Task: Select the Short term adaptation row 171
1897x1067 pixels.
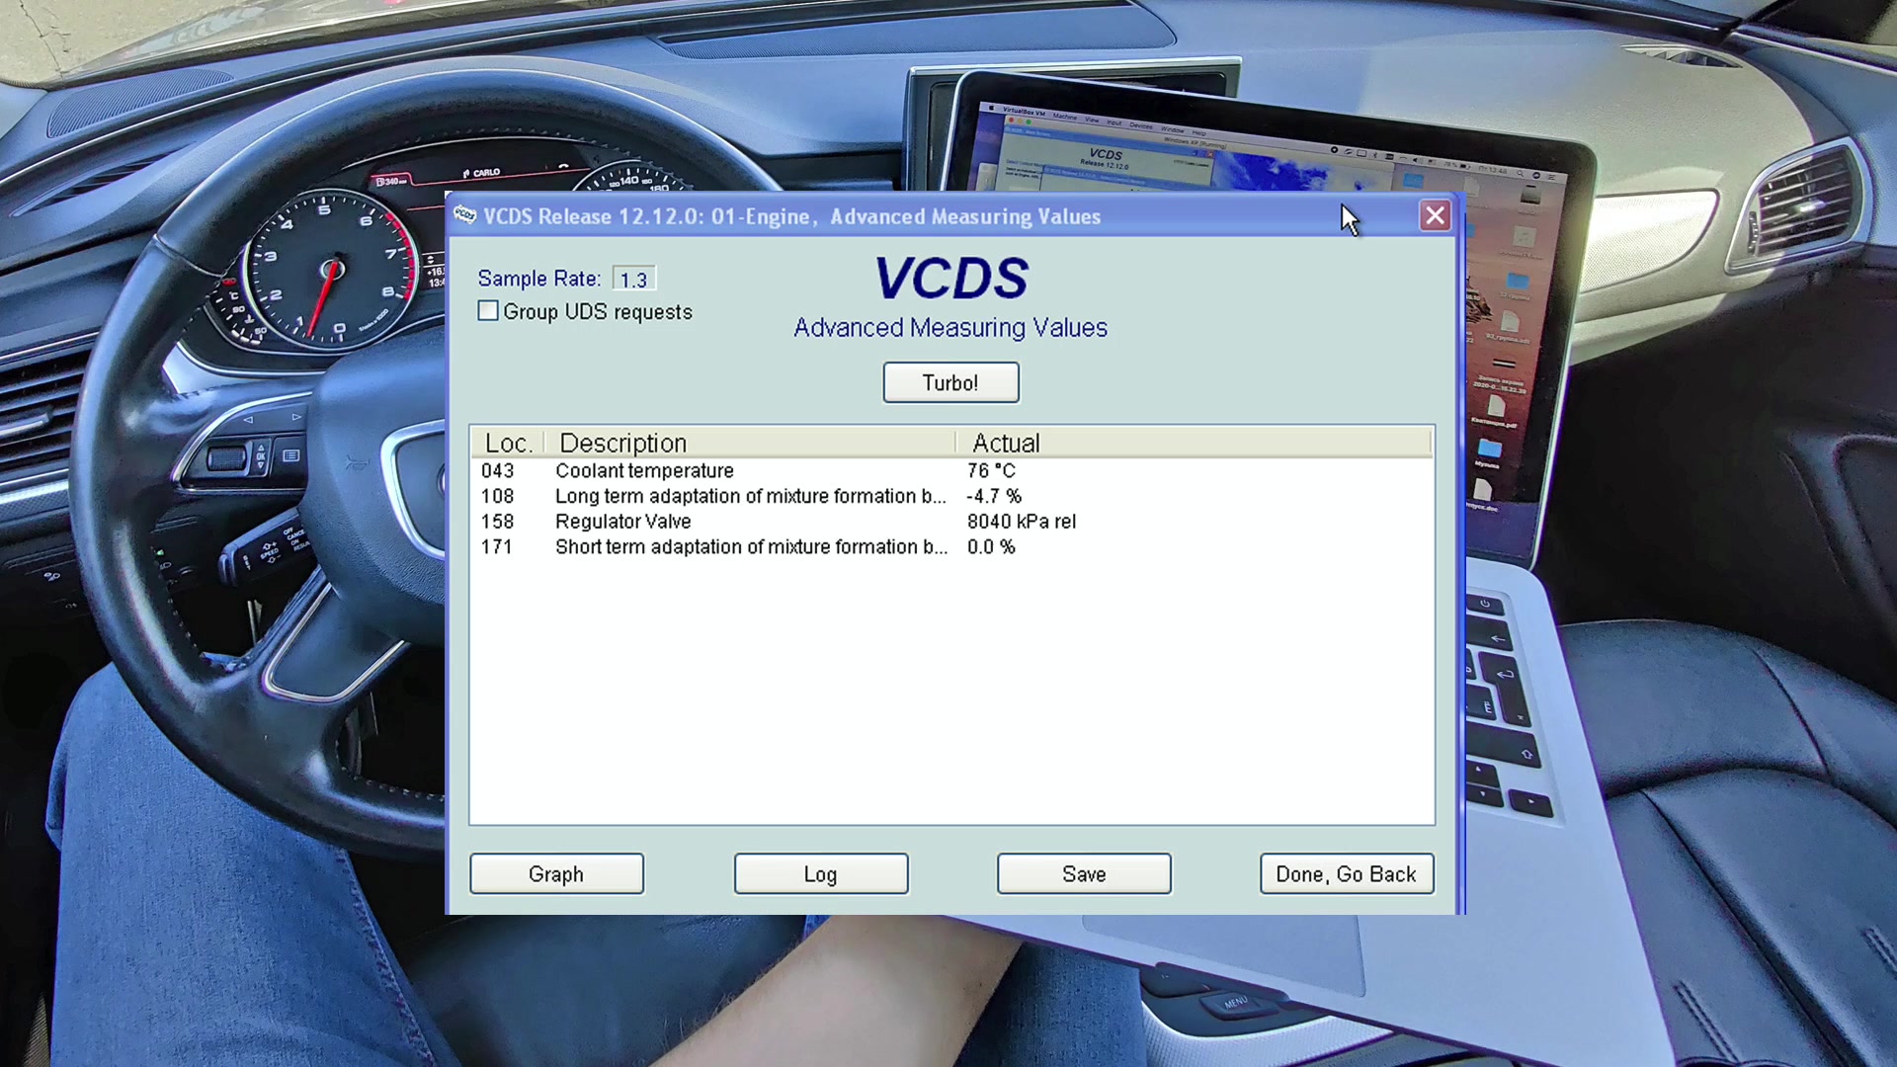Action: tap(951, 547)
